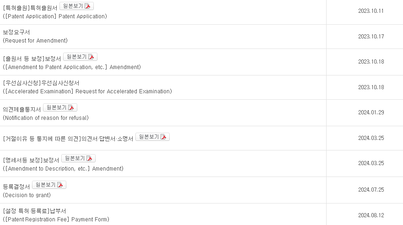This screenshot has width=403, height=225.
Task: Open PDF icon for Patent Application original
Action: pos(87,6)
